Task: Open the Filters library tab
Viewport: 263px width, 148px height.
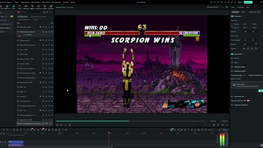Action: [39, 7]
